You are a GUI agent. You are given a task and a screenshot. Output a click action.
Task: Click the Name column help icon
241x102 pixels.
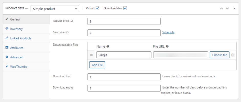point(108,46)
